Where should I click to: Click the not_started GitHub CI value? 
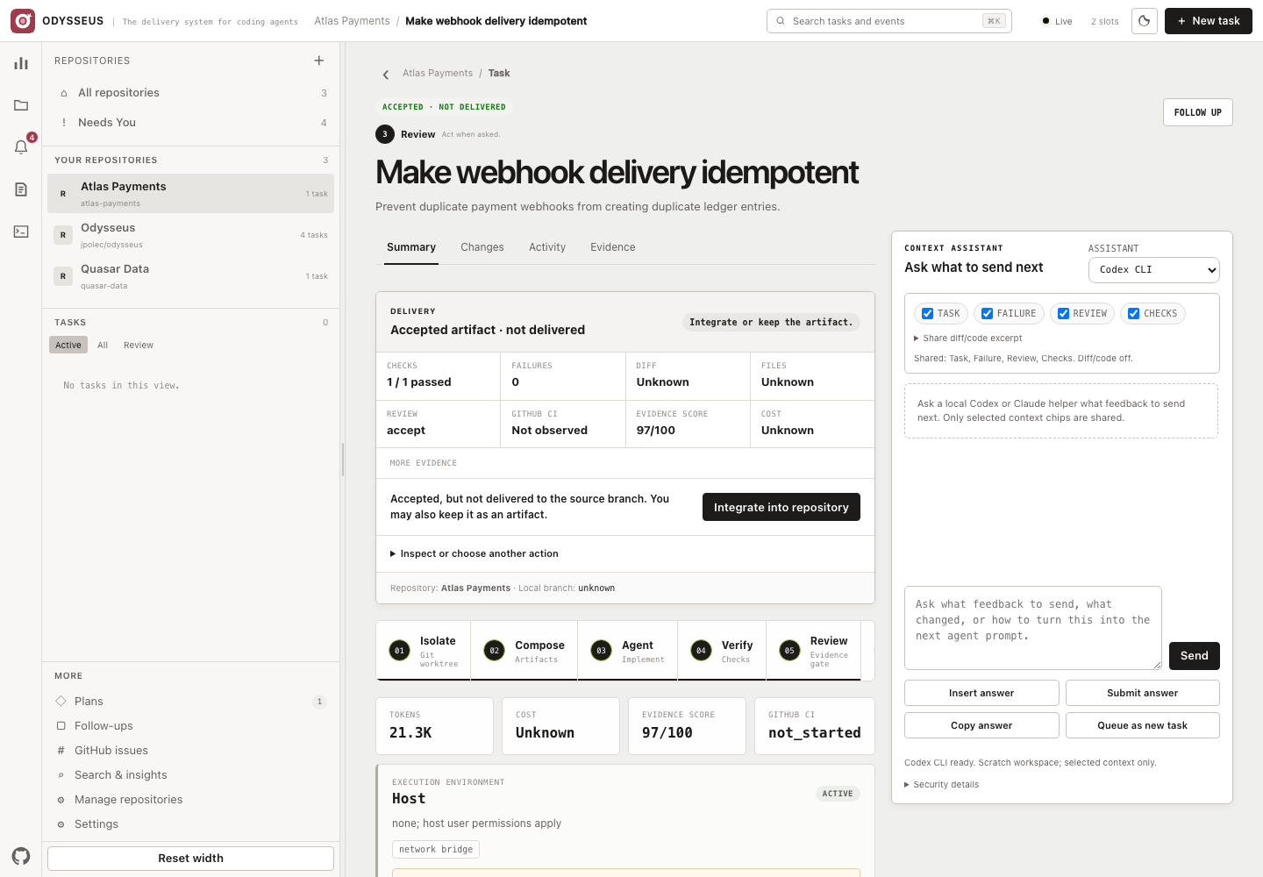(815, 733)
